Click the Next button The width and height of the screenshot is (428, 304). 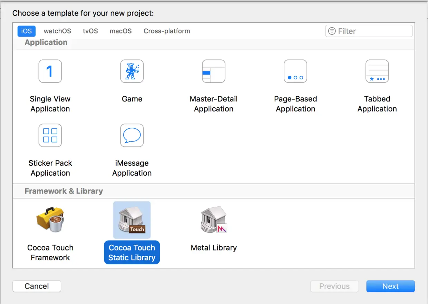(x=390, y=286)
